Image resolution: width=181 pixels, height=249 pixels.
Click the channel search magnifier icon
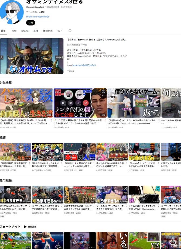(70, 31)
